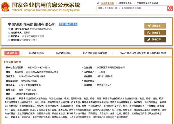Select the 基础信息 tab
Viewport: 174px width, 124px height.
coord(12,53)
